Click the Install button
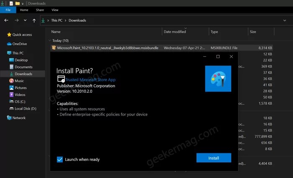Viewport: 293px width, 178px height. 214,158
